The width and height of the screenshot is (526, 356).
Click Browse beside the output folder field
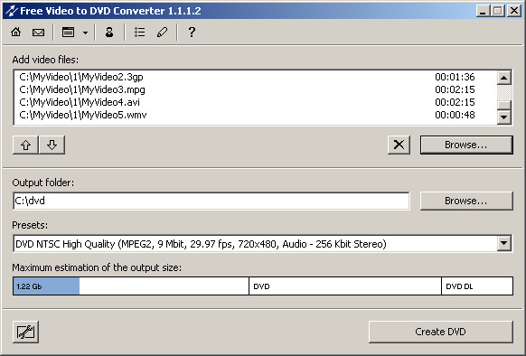point(466,201)
